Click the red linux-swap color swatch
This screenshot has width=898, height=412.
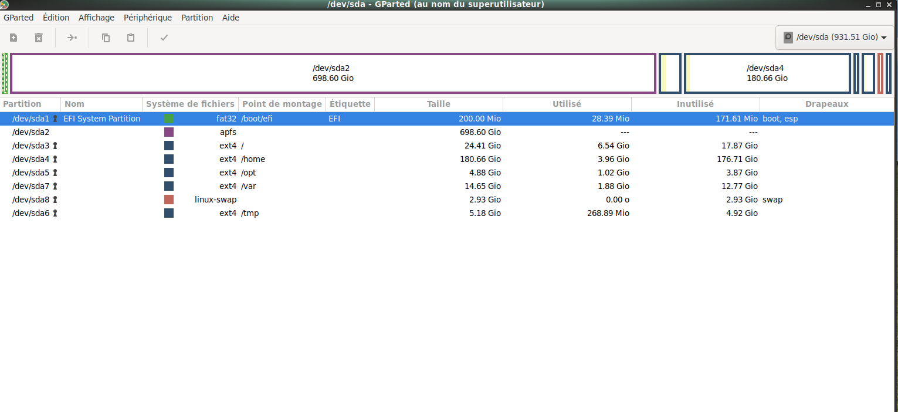click(169, 200)
